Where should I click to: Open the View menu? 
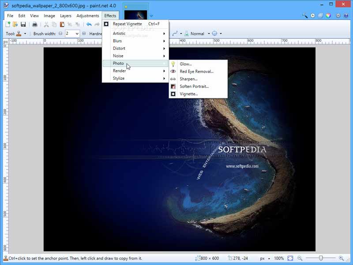[x=34, y=16]
